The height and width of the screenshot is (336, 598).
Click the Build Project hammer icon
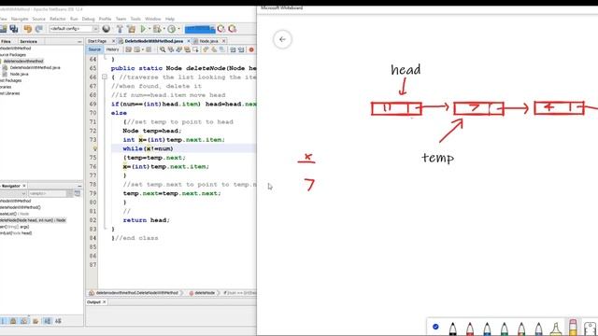pos(120,29)
